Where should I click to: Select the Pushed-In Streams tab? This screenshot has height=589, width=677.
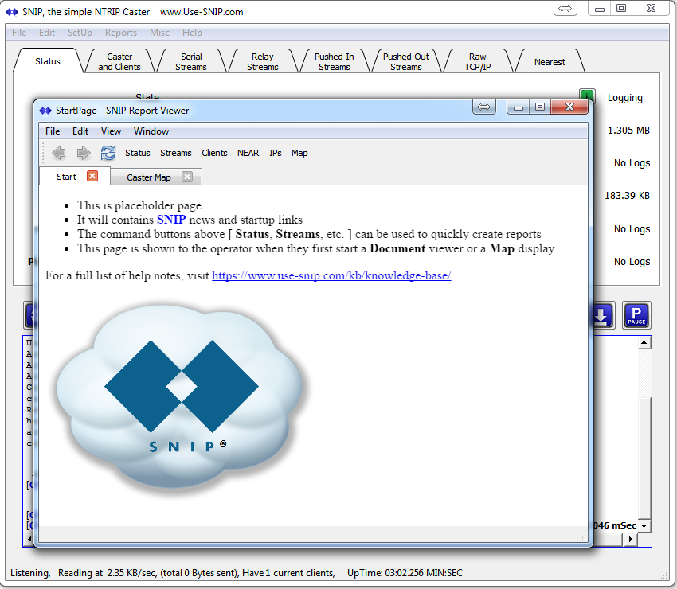[335, 62]
